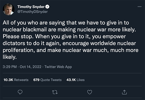Click the 43.1K like count number
145x100 pixels.
tap(71, 80)
